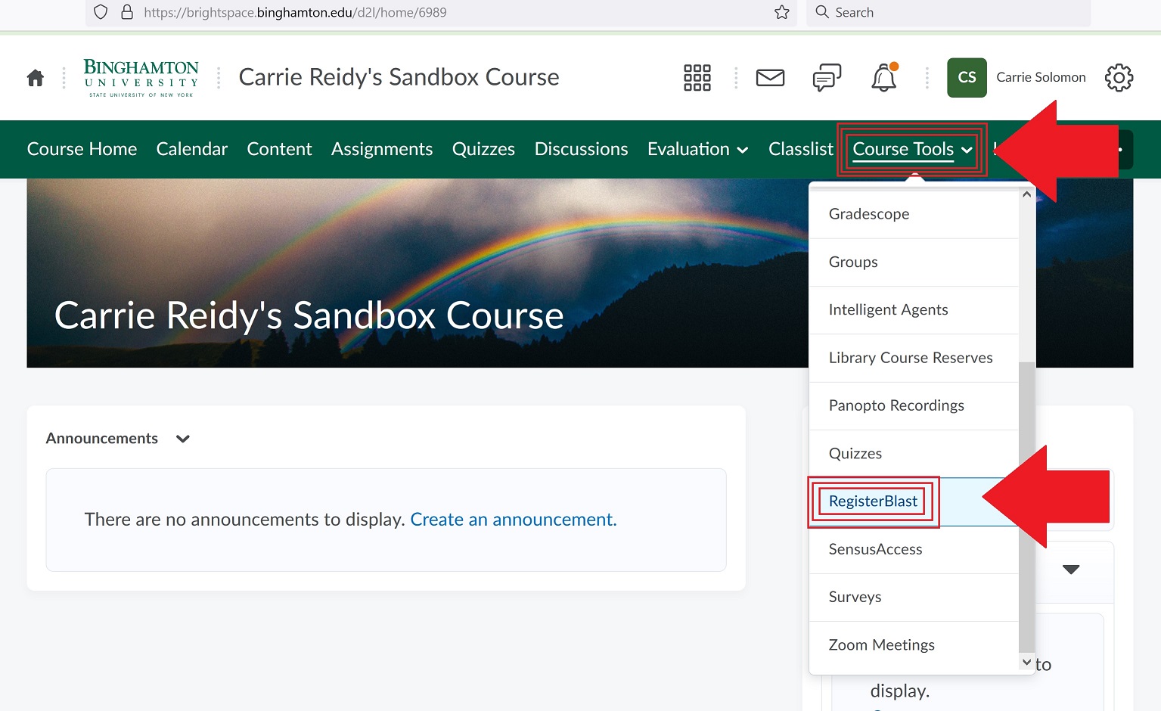Select RegisterBlast from Course Tools menu
This screenshot has height=711, width=1161.
pyautogui.click(x=873, y=501)
